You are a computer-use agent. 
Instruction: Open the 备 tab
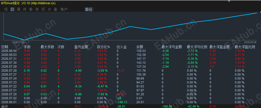click(55, 10)
